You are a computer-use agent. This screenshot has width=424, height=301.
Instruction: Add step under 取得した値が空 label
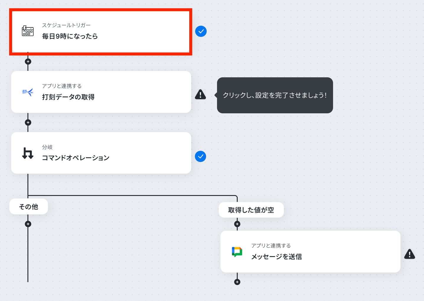tap(237, 224)
